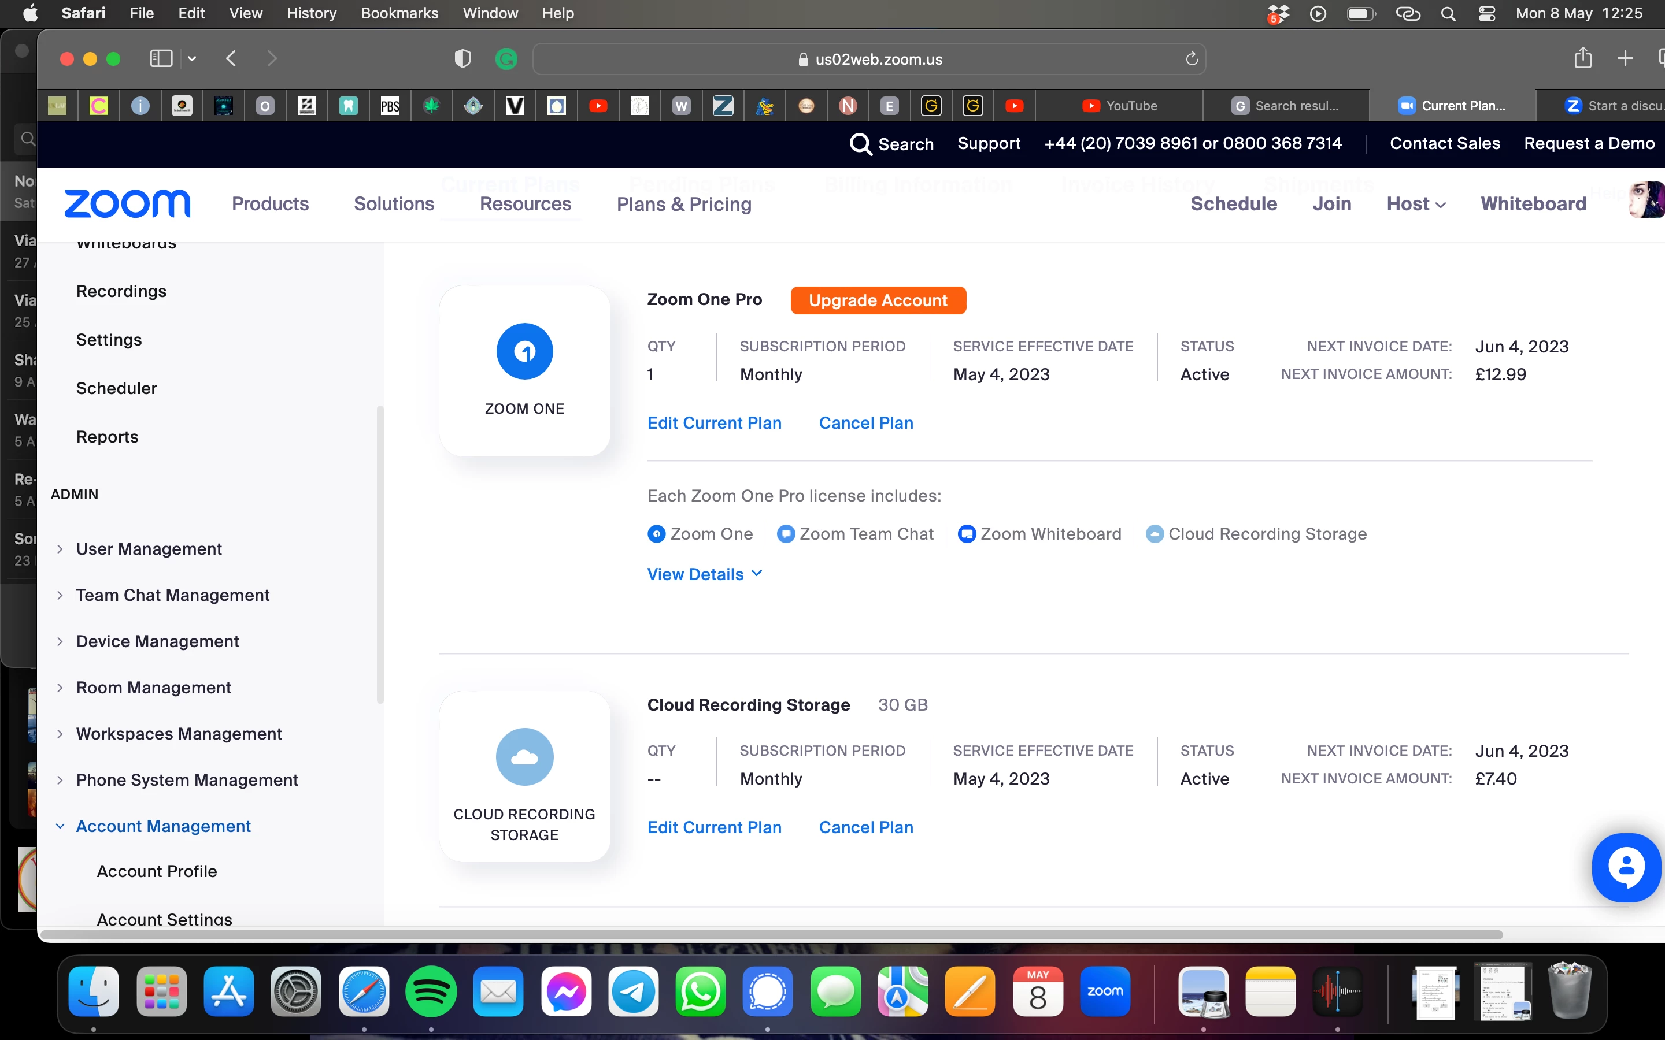The height and width of the screenshot is (1040, 1665).
Task: Click the Upgrade Account button
Action: click(x=878, y=300)
